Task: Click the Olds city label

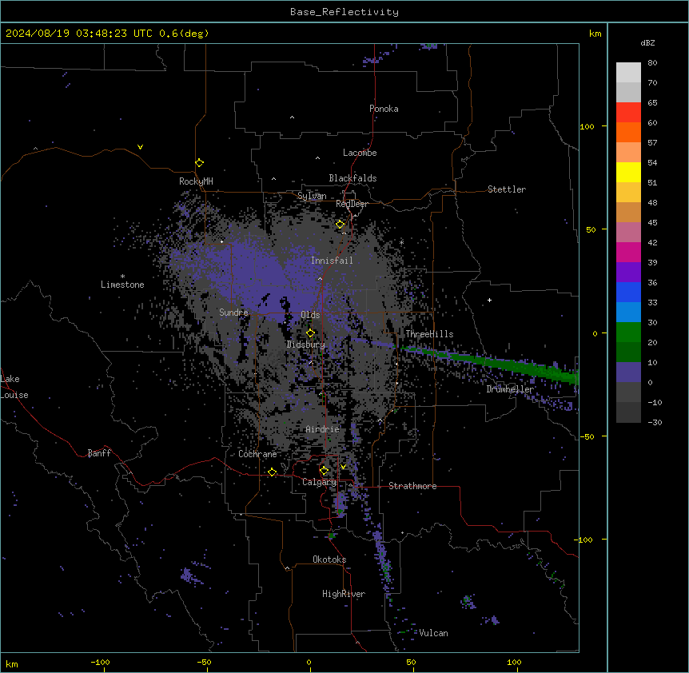Action: (x=310, y=315)
